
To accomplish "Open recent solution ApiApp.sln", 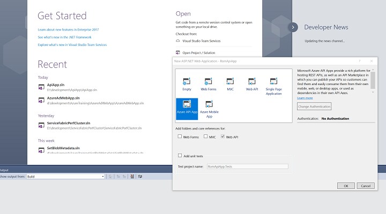I will (56, 85).
